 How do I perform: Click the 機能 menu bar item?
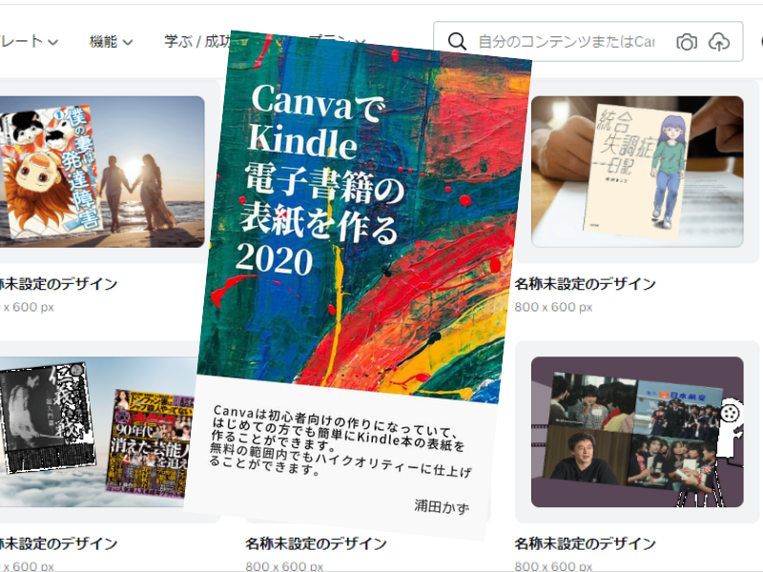click(105, 43)
